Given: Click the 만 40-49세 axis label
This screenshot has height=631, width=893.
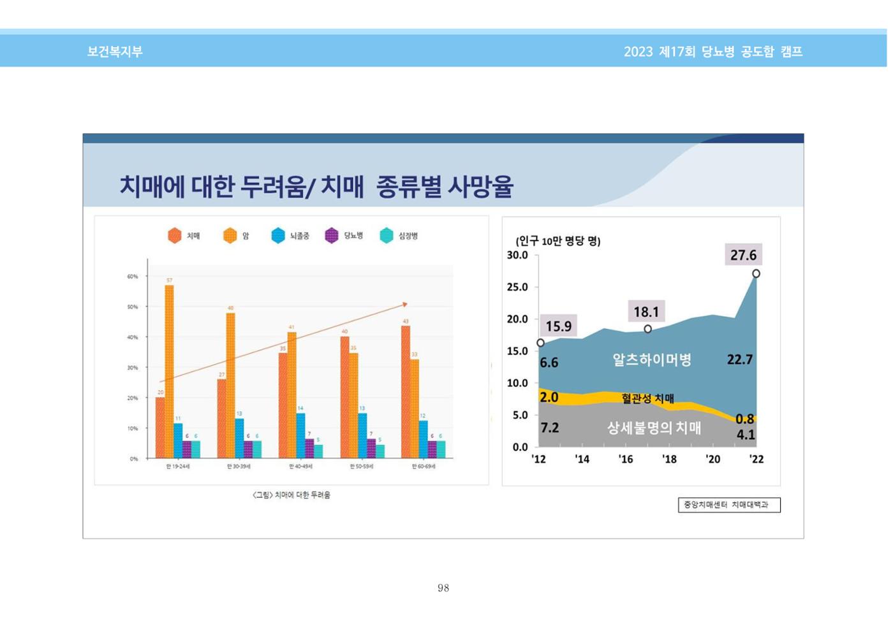Looking at the screenshot, I should 301,467.
